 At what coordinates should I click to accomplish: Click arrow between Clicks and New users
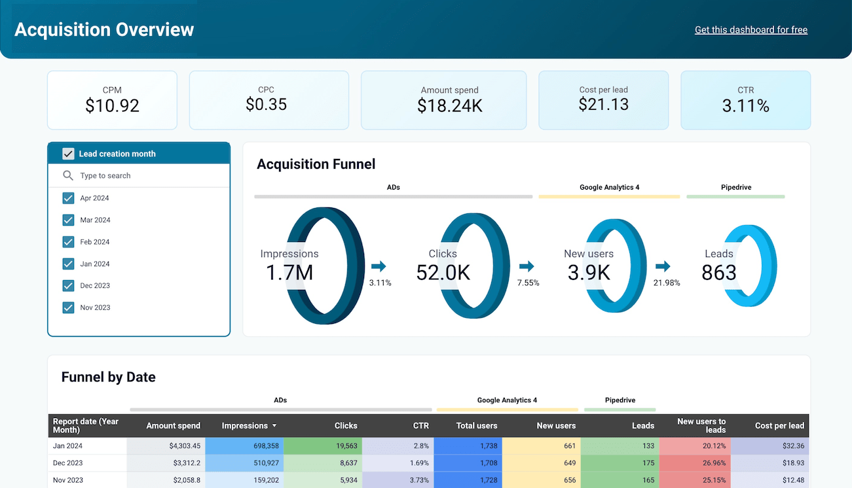pos(527,266)
